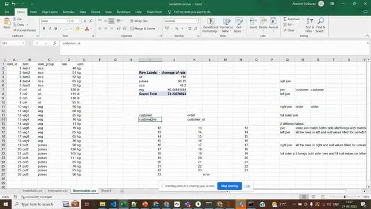Switch to the Formulas tab

pyautogui.click(x=68, y=12)
